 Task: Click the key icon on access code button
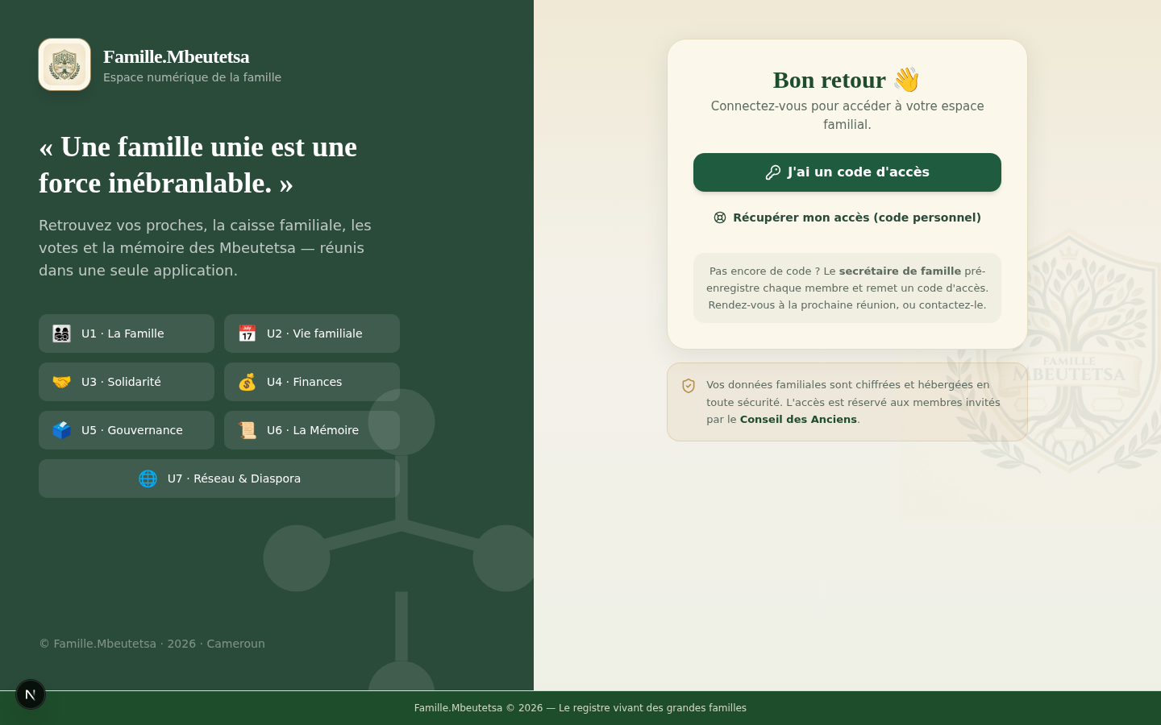click(772, 172)
